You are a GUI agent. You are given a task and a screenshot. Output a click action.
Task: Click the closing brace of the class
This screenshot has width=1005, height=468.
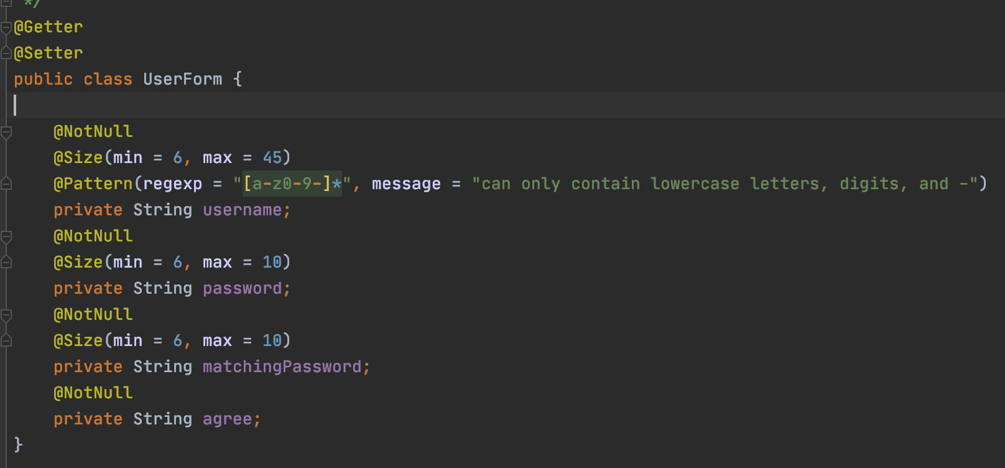coord(18,444)
